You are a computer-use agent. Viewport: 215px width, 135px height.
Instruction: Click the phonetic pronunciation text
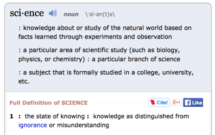coord(100,14)
